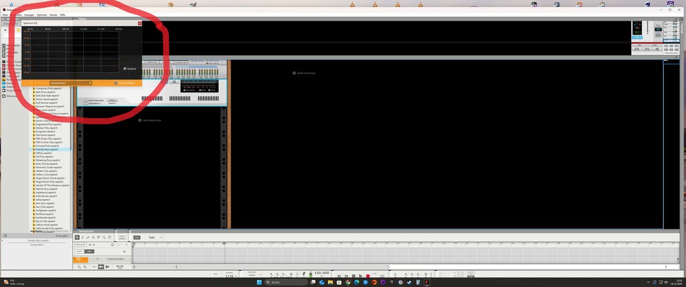The image size is (686, 287).
Task: Open the Optionen menu
Action: click(42, 15)
